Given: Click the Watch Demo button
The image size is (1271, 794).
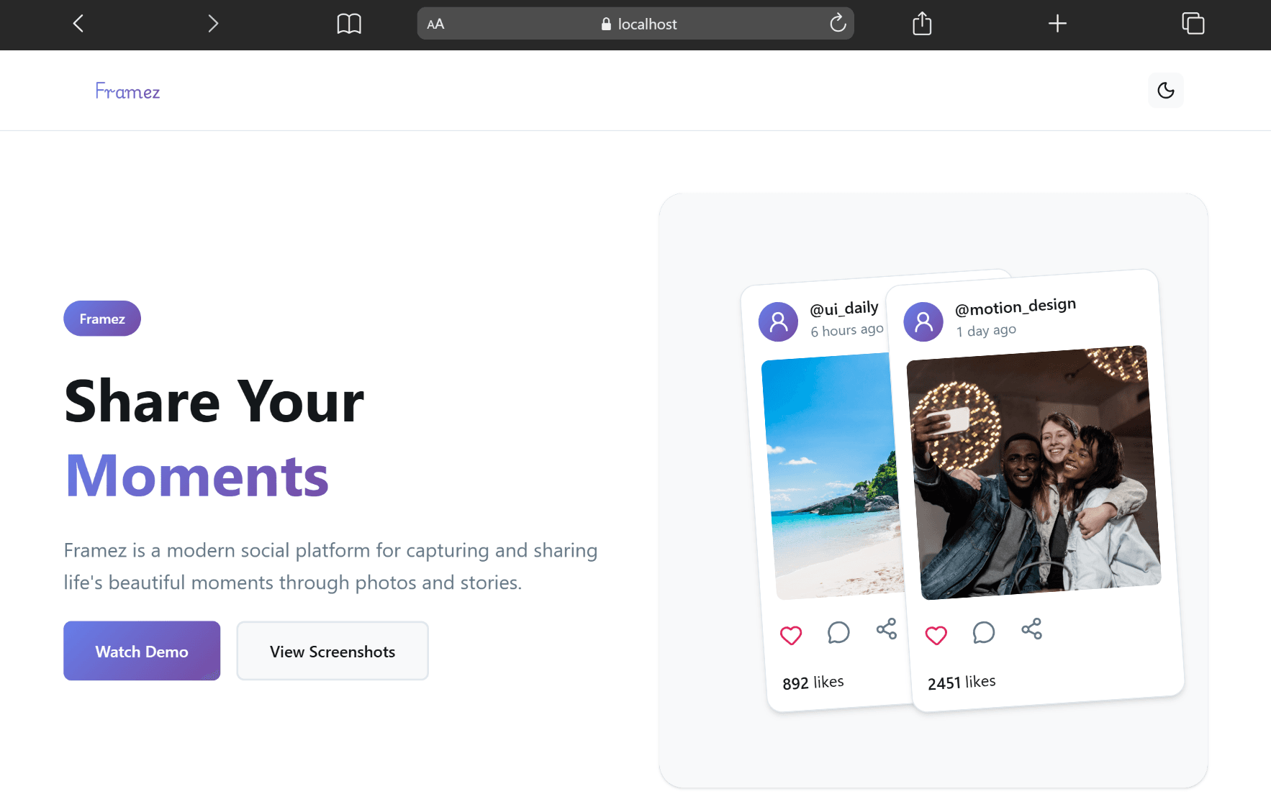Looking at the screenshot, I should point(142,651).
